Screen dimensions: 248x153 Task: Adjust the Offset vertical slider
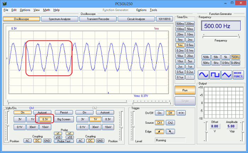[x=206, y=131]
